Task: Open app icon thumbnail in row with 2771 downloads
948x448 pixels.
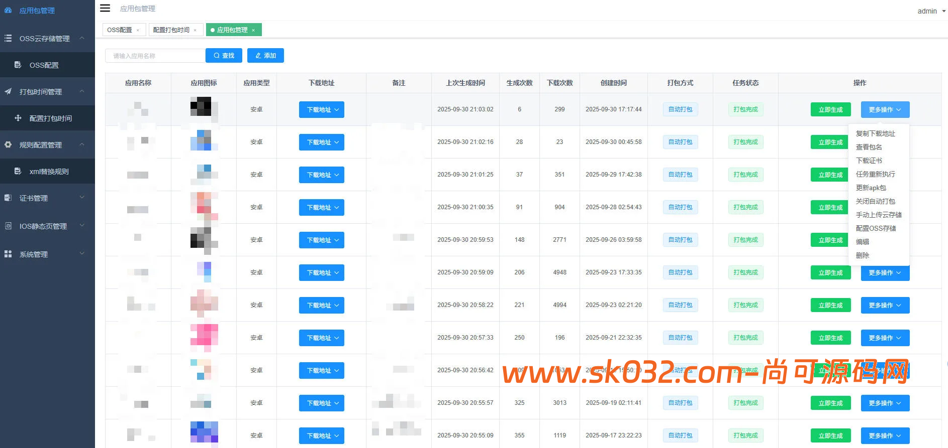Action: [204, 240]
